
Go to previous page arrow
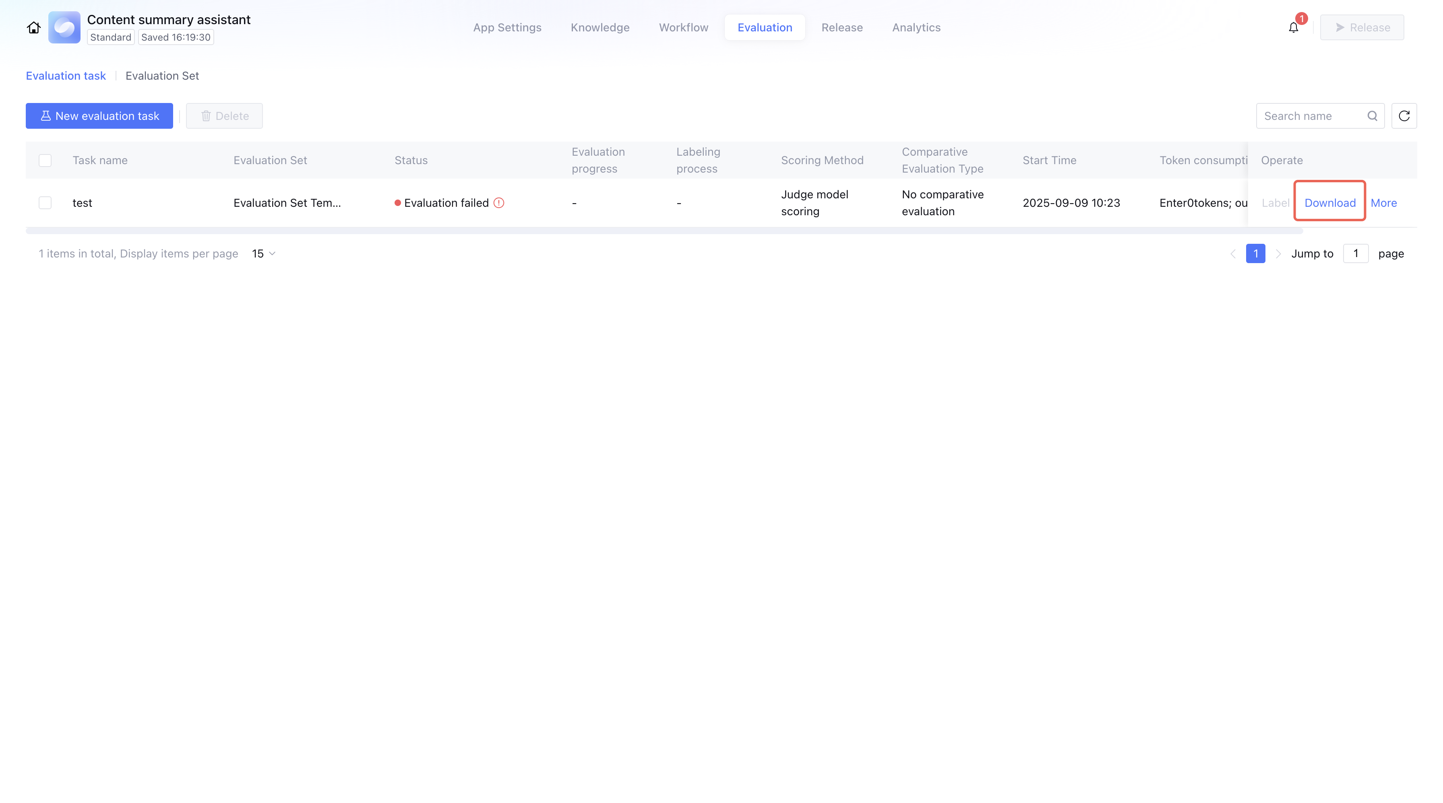point(1233,254)
